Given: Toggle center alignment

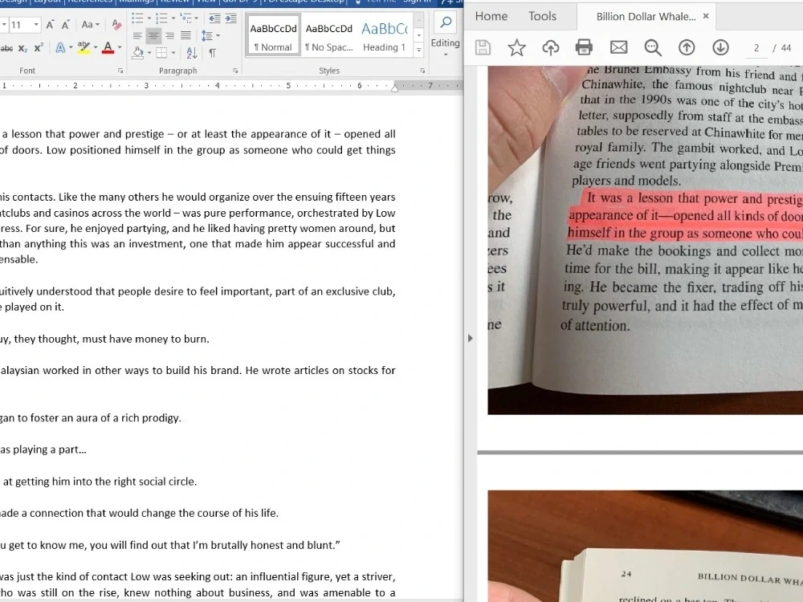Looking at the screenshot, I should click(153, 35).
